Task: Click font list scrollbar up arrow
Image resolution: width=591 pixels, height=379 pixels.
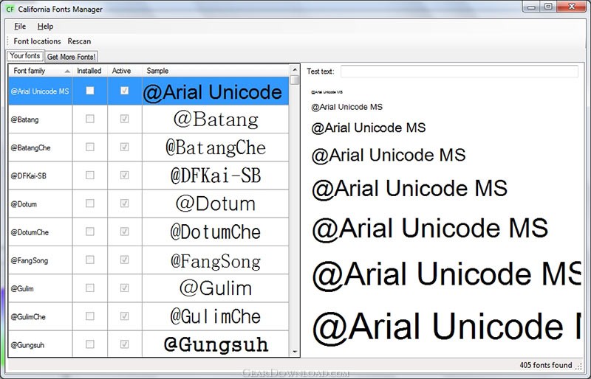Action: [295, 70]
